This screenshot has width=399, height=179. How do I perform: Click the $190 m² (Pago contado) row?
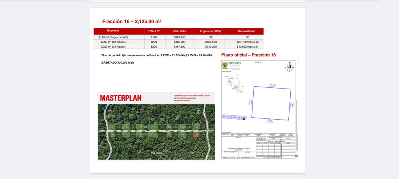tap(113, 37)
